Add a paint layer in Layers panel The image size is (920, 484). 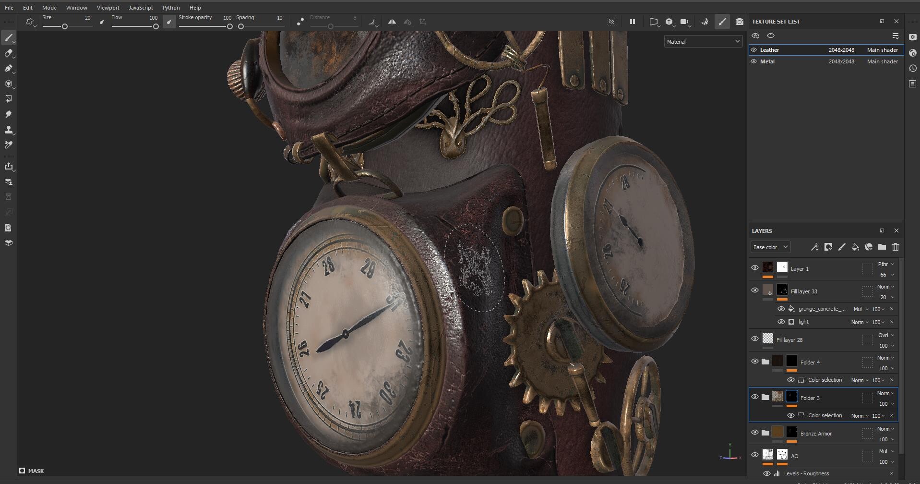(x=842, y=247)
